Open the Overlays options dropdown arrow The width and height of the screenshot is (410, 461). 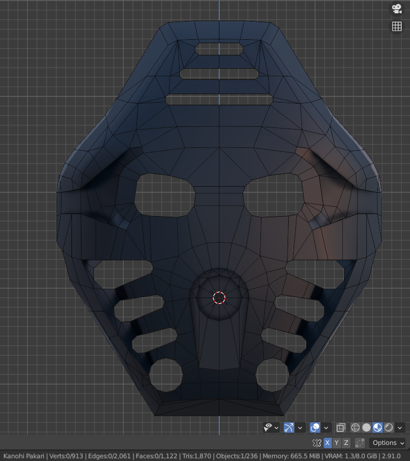point(326,428)
